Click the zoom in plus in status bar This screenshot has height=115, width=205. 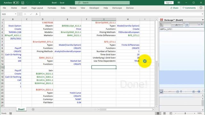pyautogui.click(x=194, y=113)
